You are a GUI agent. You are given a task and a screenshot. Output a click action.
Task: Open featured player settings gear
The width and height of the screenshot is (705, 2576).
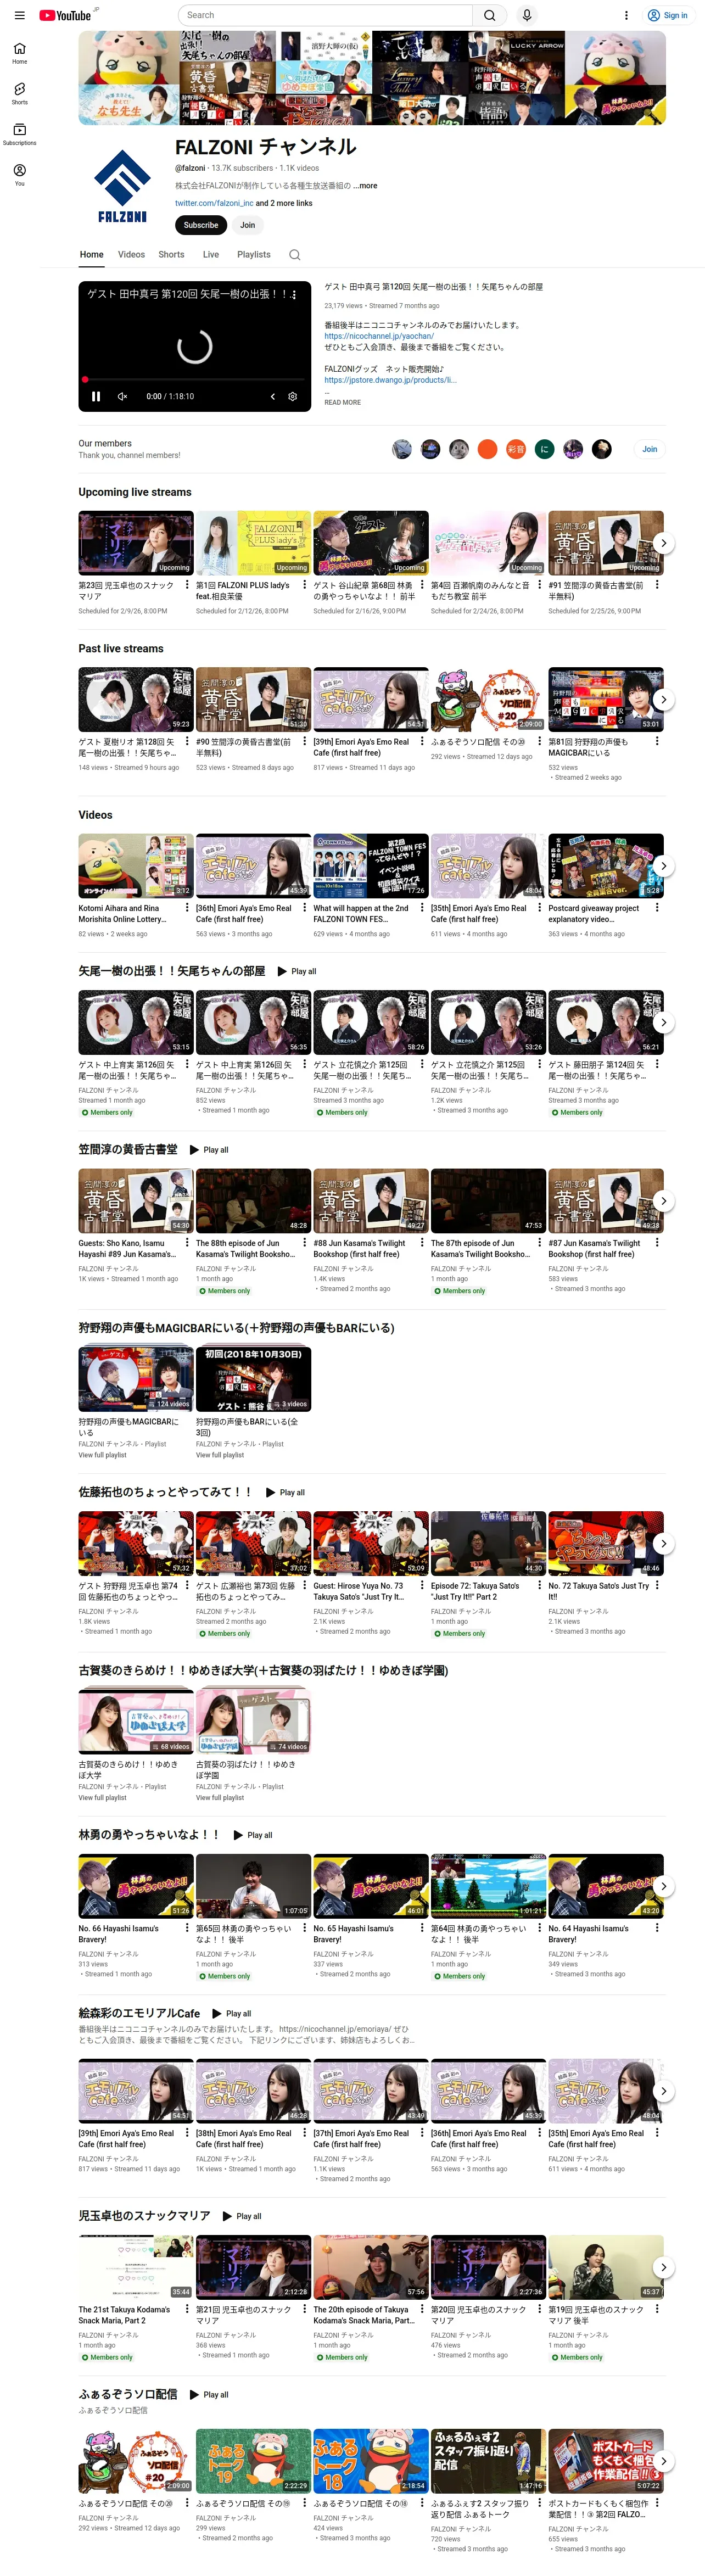click(x=293, y=396)
